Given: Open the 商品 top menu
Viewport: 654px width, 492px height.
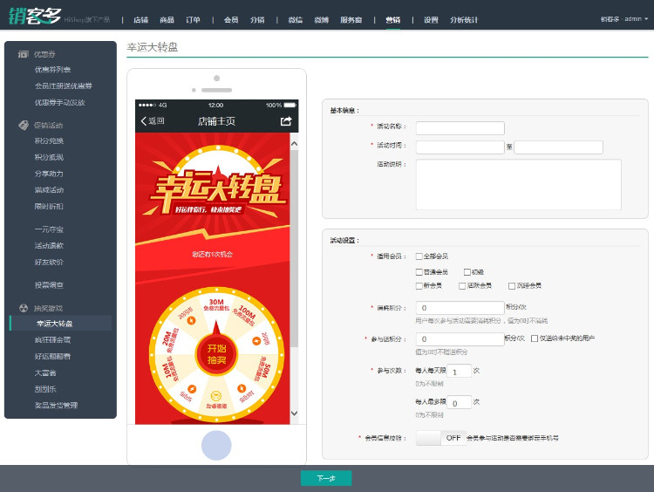Looking at the screenshot, I should (x=167, y=19).
